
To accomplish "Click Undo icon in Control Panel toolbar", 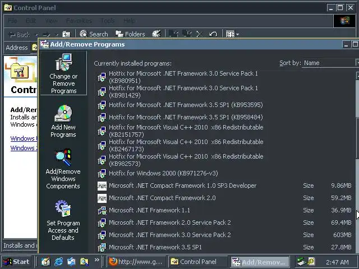I will tap(213, 34).
